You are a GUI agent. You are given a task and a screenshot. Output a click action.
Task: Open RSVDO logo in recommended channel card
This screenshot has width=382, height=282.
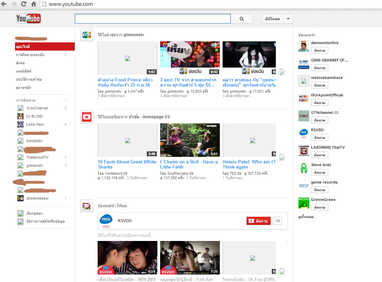(x=106, y=221)
